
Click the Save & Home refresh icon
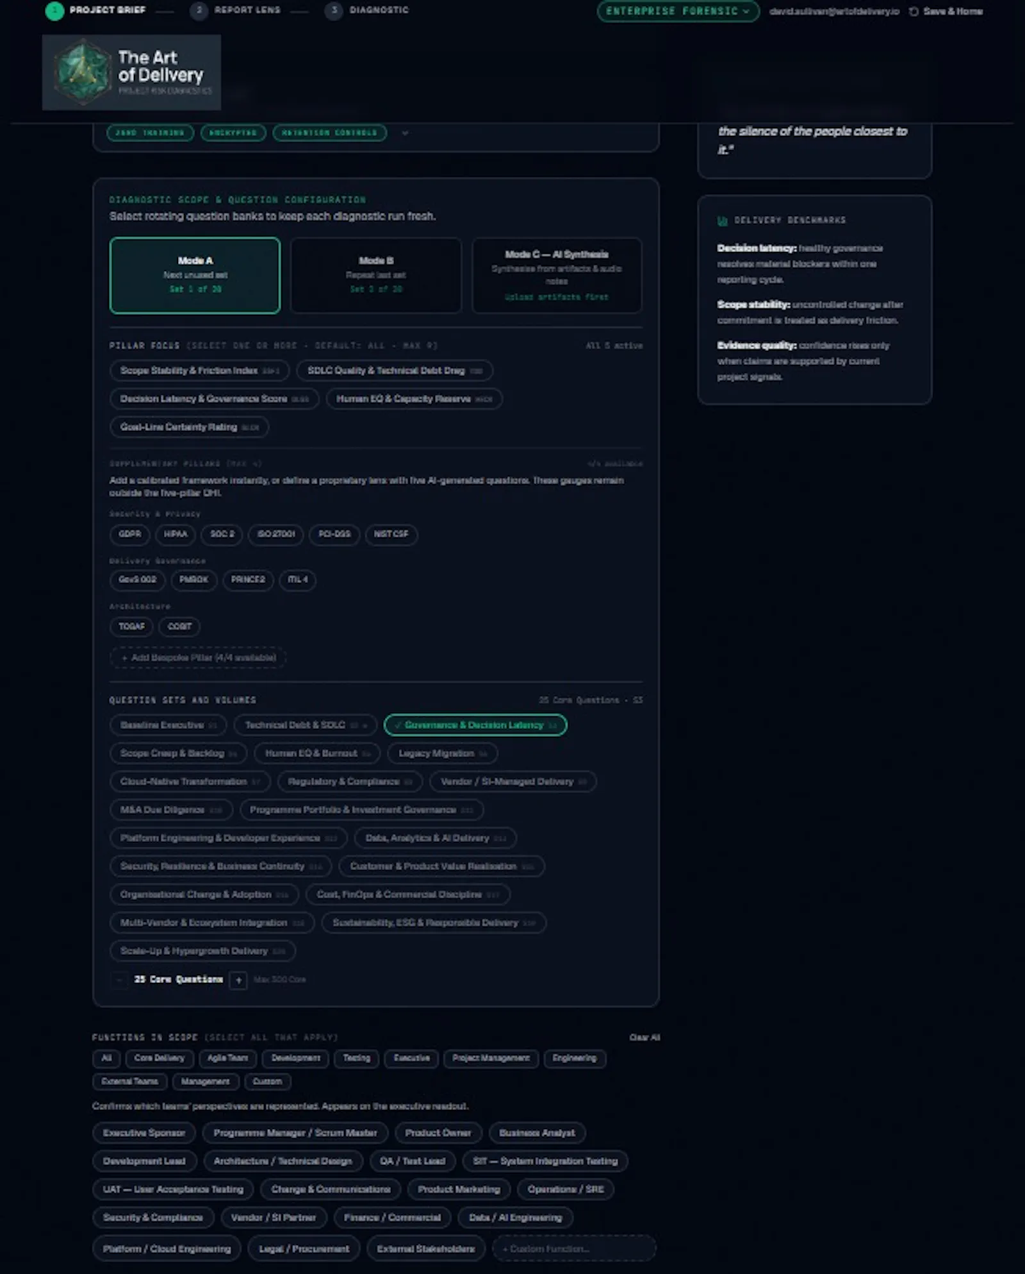pyautogui.click(x=914, y=12)
